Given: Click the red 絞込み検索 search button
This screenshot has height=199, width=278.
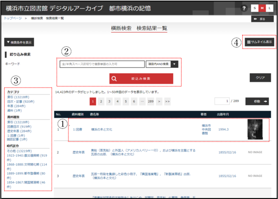Looking at the screenshot, I should [141, 79].
